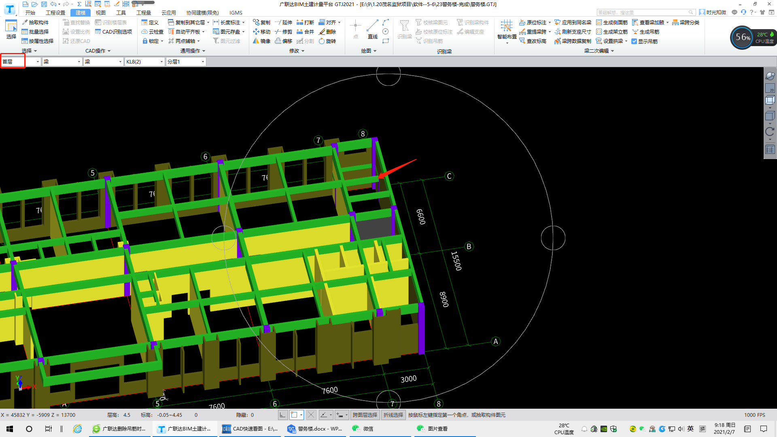
Task: Switch to the 工程设置 tab
Action: click(x=55, y=13)
